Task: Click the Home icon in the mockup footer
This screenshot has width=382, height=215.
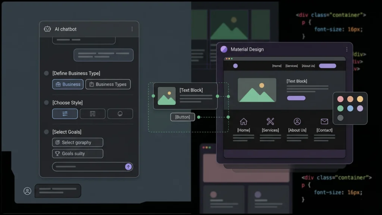Action: coord(243,121)
